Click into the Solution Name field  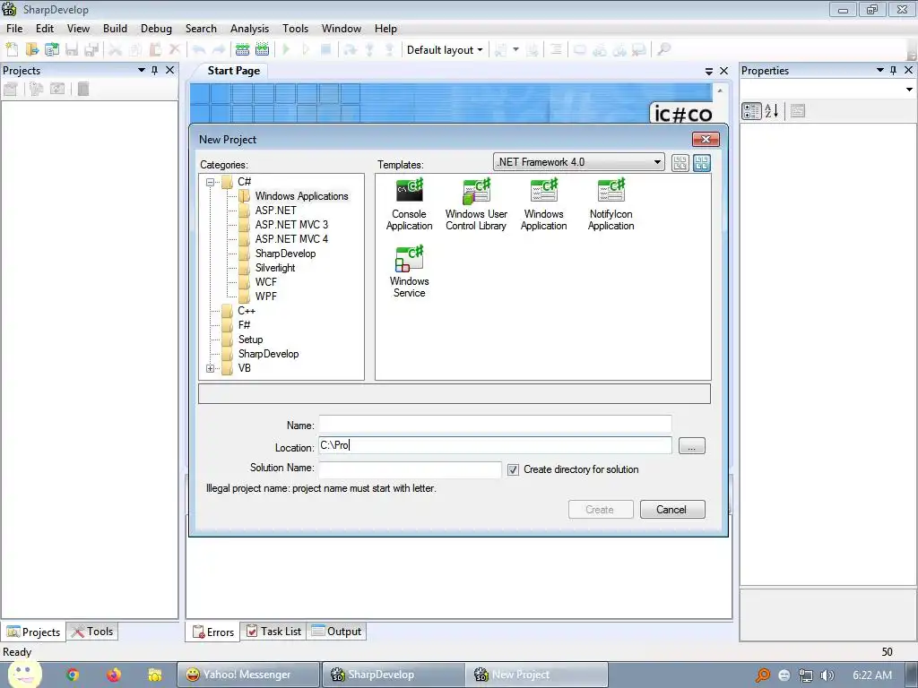coord(410,469)
